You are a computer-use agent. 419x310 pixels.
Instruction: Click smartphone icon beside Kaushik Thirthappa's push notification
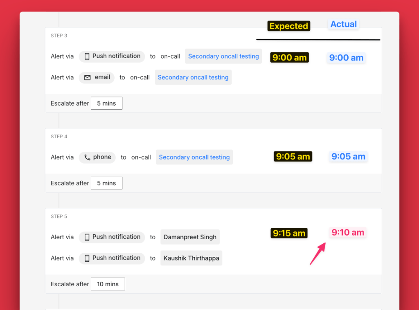[87, 258]
